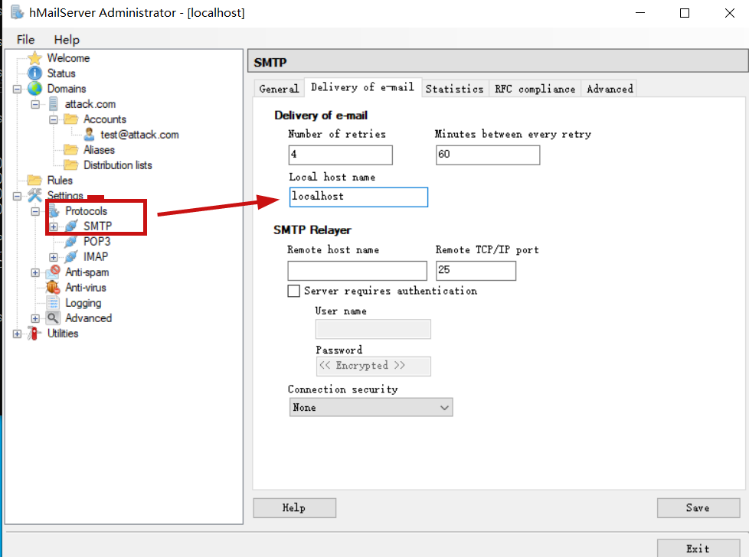This screenshot has height=557, width=749.
Task: Click the Rules folder icon
Action: pos(34,181)
